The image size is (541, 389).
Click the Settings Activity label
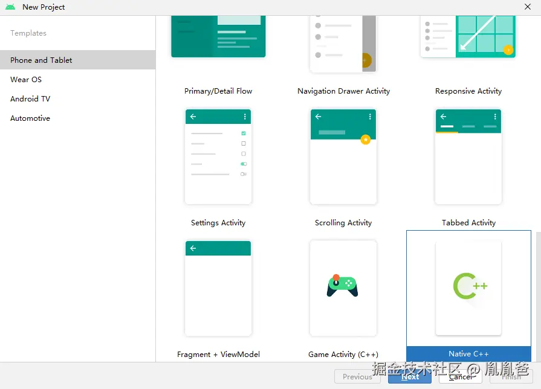click(218, 223)
